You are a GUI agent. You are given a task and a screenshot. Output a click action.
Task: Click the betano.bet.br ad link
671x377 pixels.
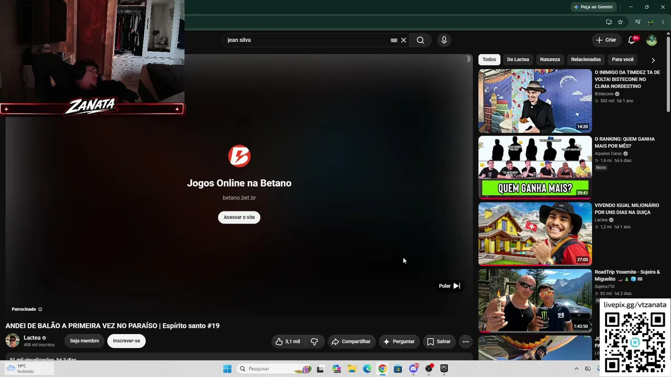(239, 198)
